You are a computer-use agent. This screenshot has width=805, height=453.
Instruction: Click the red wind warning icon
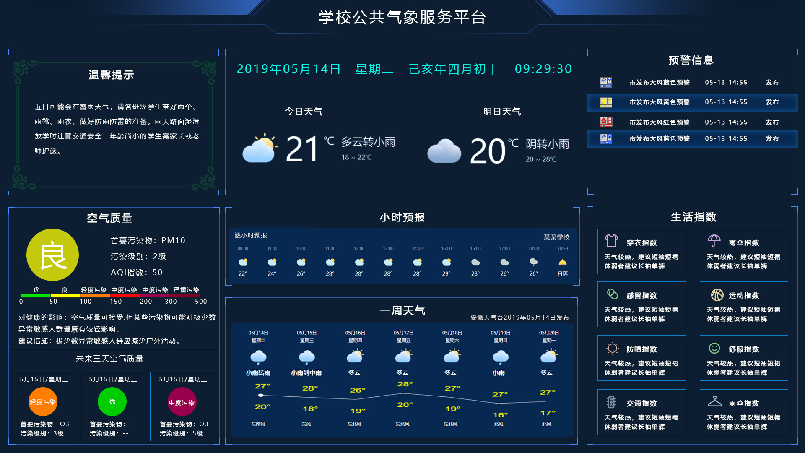(606, 122)
